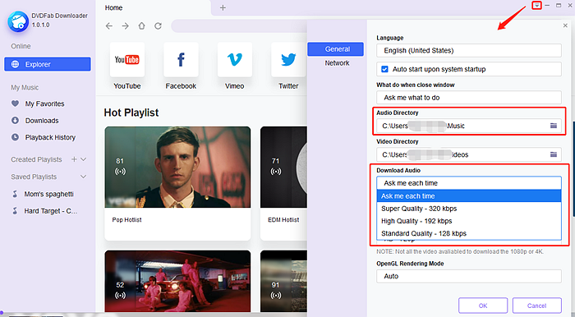Image resolution: width=575 pixels, height=317 pixels.
Task: Choose Super Quality - 320 kbps
Action: (469, 209)
